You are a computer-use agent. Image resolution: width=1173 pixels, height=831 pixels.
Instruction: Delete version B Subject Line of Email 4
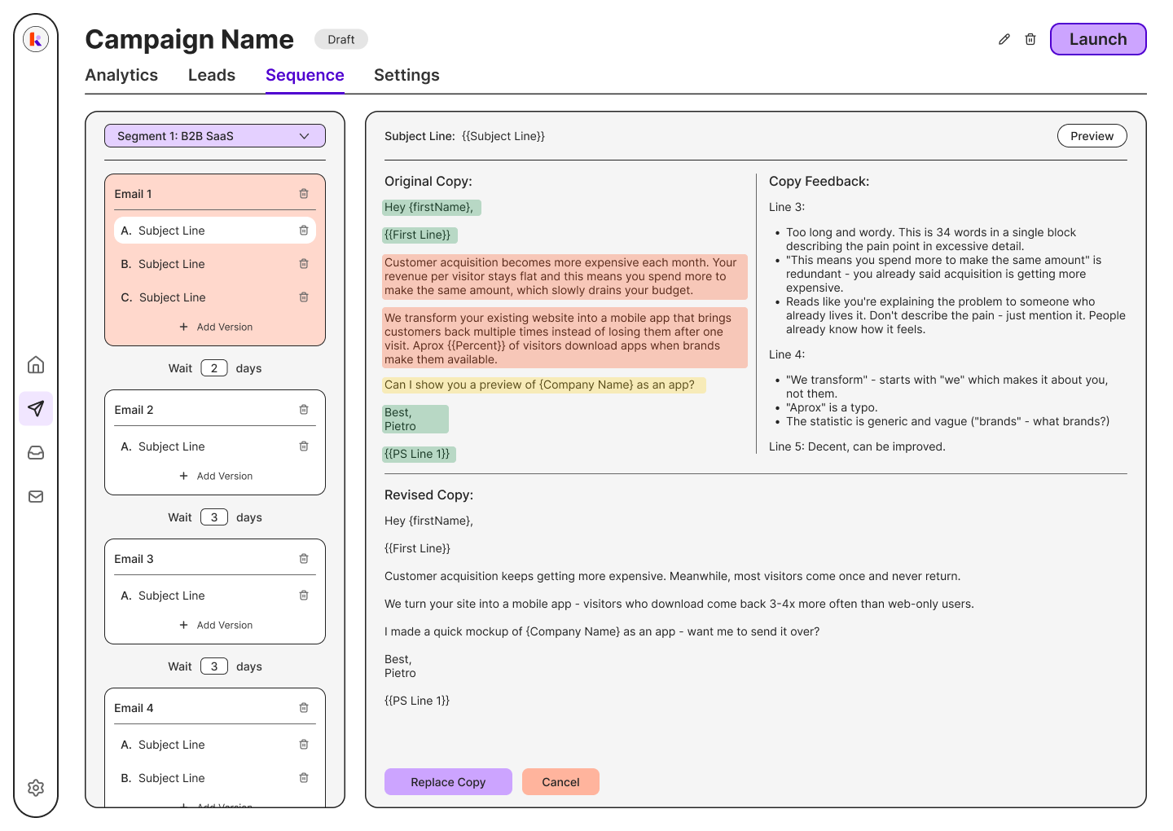(304, 778)
